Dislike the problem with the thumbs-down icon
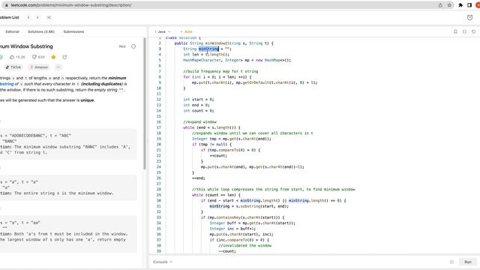Image resolution: width=480 pixels, height=270 pixels. pyautogui.click(x=34, y=57)
